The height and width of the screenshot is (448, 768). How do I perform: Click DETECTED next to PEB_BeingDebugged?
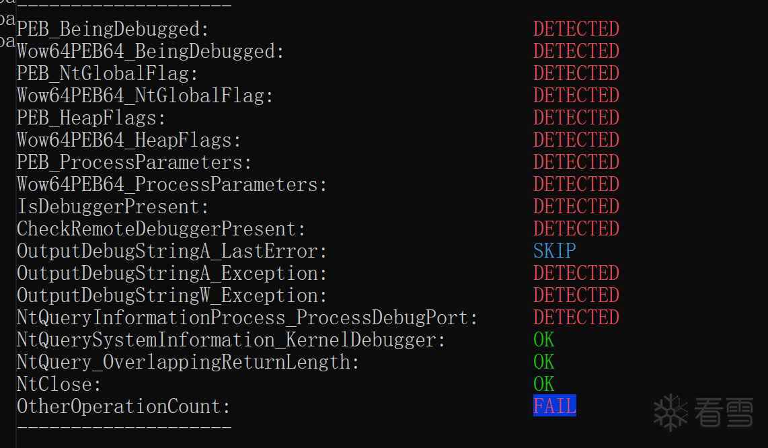[576, 29]
